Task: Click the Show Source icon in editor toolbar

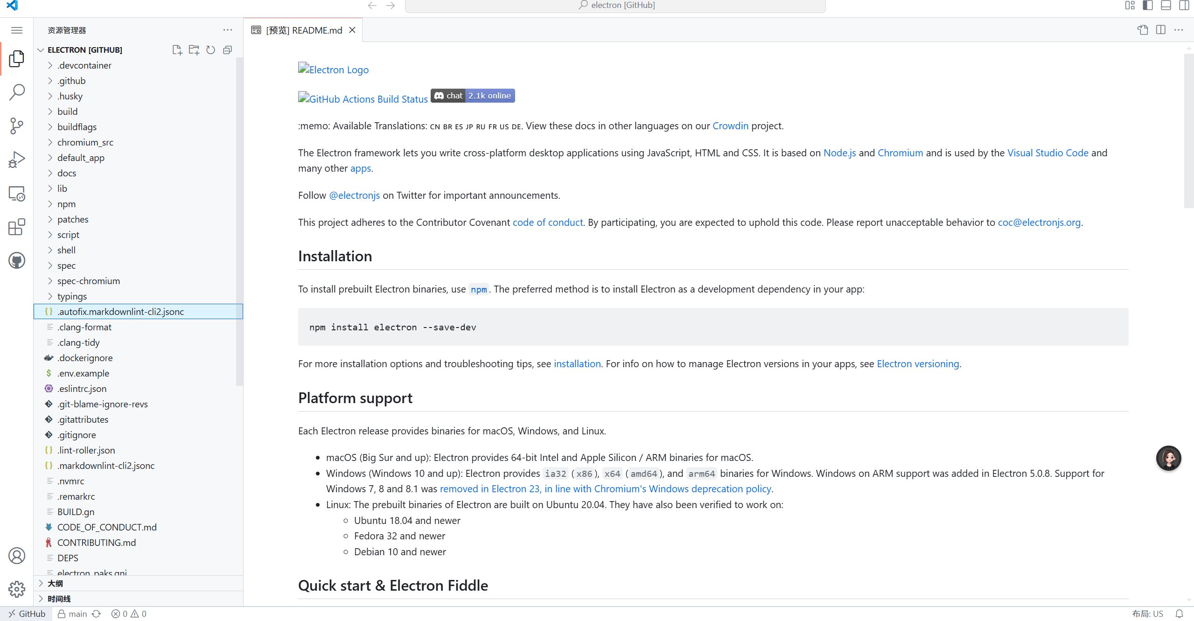Action: tap(1142, 30)
